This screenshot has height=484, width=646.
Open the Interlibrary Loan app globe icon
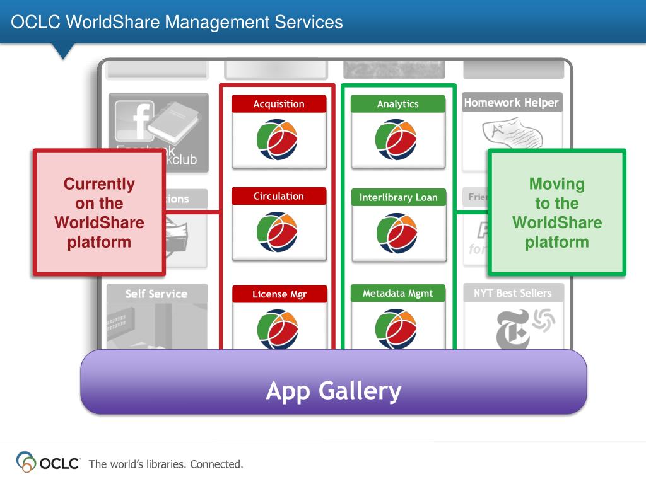(x=397, y=233)
